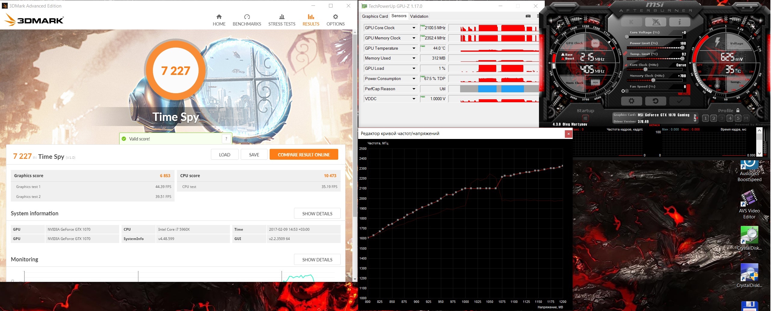
Task: Click LOAD button in 3DMark
Action: (224, 155)
